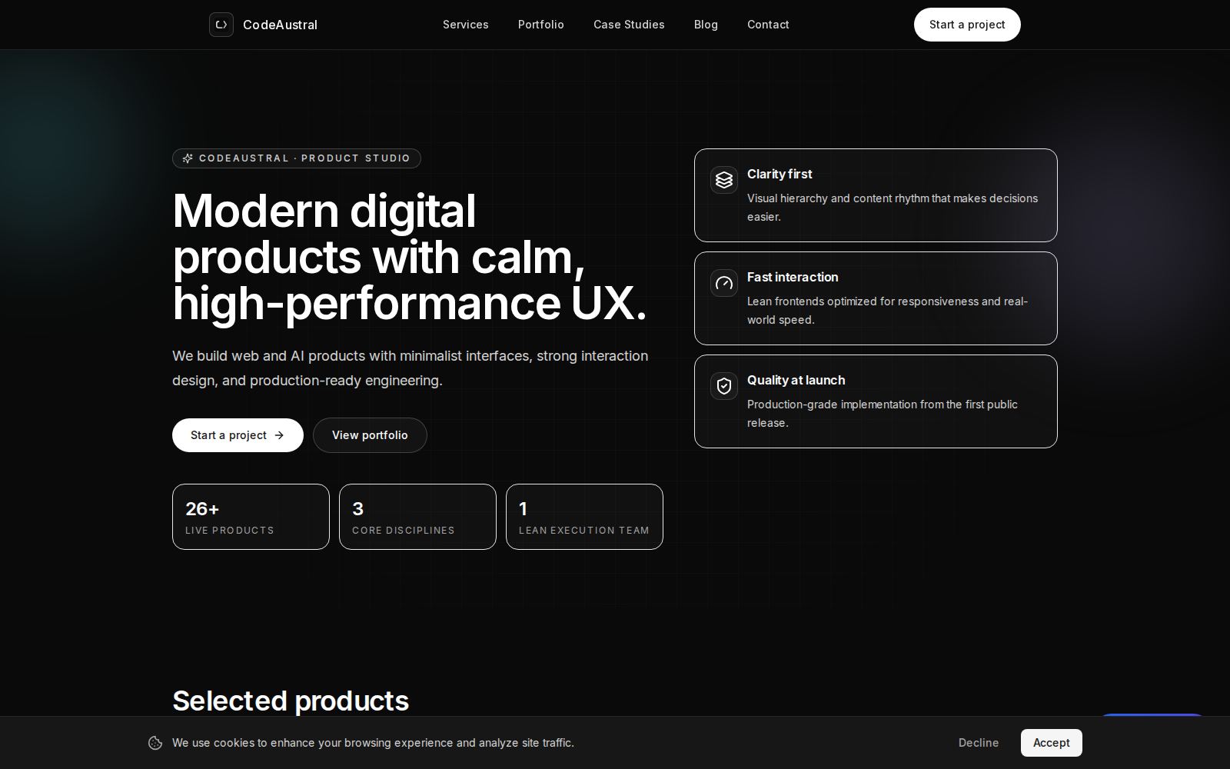This screenshot has width=1230, height=769.
Task: Click the speedometer icon beside Fast interaction
Action: 724,283
